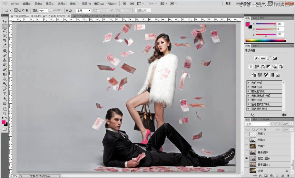295x178 pixels.
Task: Show the 图层 4 layer
Action: pyautogui.click(x=247, y=134)
